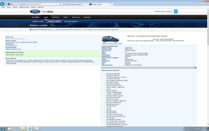Refresh page using address bar reload icon

point(66,4)
